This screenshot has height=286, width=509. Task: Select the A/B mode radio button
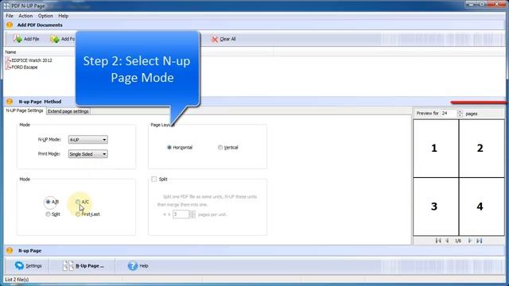[x=48, y=202]
